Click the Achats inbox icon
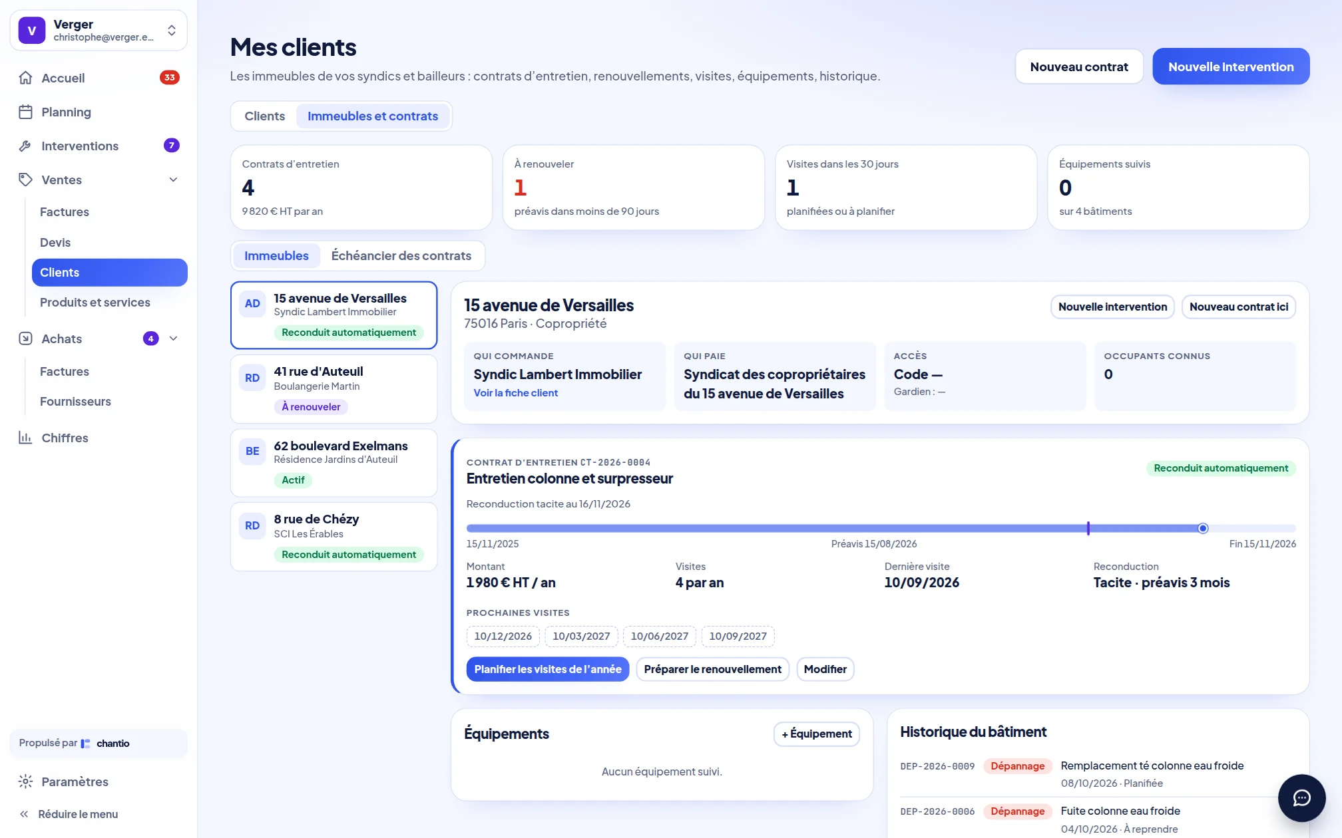This screenshot has height=838, width=1342. [25, 339]
